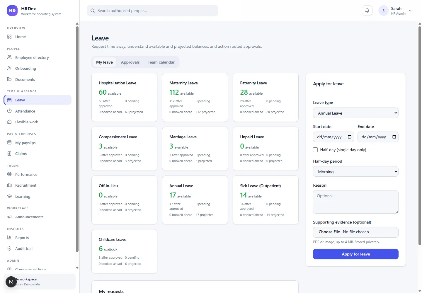This screenshot has width=422, height=293.
Task: Click the Performance target icon
Action: (9, 174)
